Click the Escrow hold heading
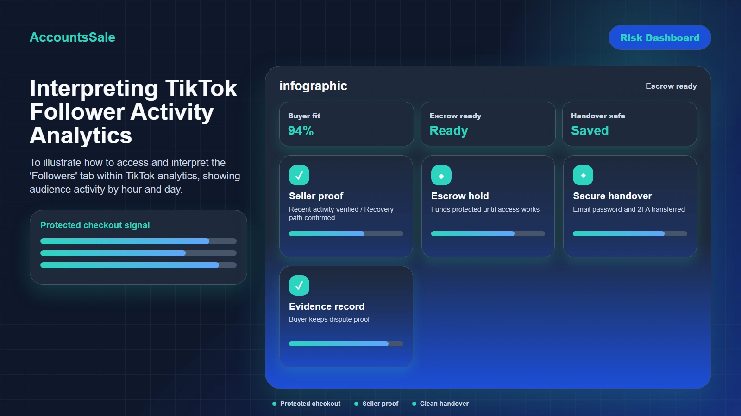The image size is (741, 416). point(460,196)
